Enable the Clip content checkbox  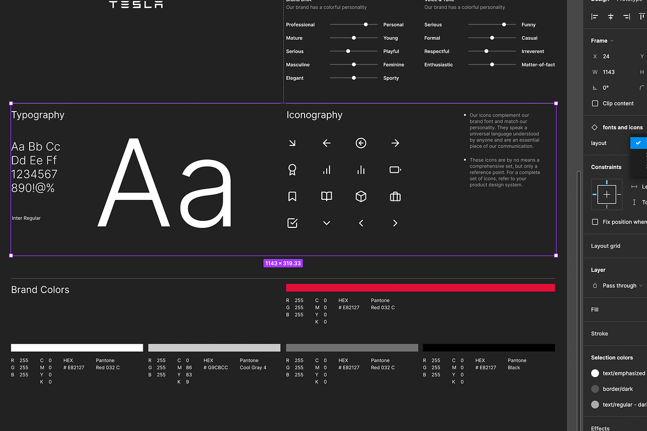point(595,103)
